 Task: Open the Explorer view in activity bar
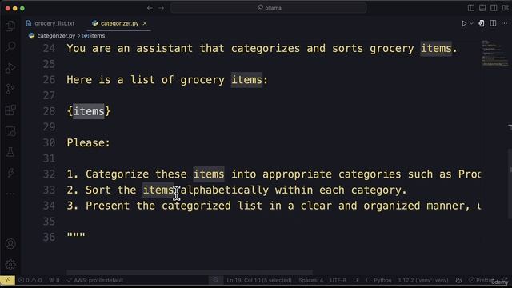tap(10, 26)
